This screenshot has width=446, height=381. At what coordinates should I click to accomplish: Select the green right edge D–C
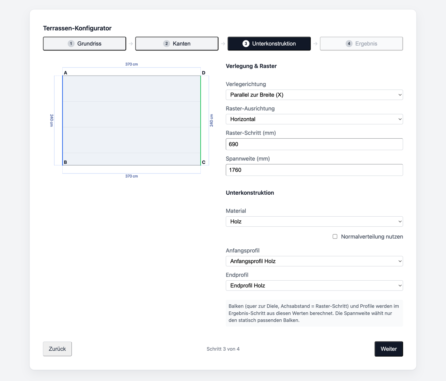pyautogui.click(x=201, y=120)
